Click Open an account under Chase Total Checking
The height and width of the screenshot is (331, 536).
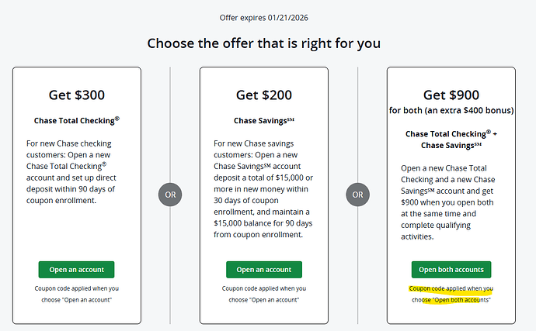click(x=76, y=269)
